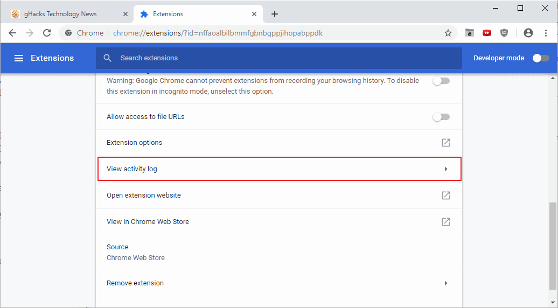Click the 'Chrome Web Store' source text
Viewport: 558px width, 308px height.
136,258
